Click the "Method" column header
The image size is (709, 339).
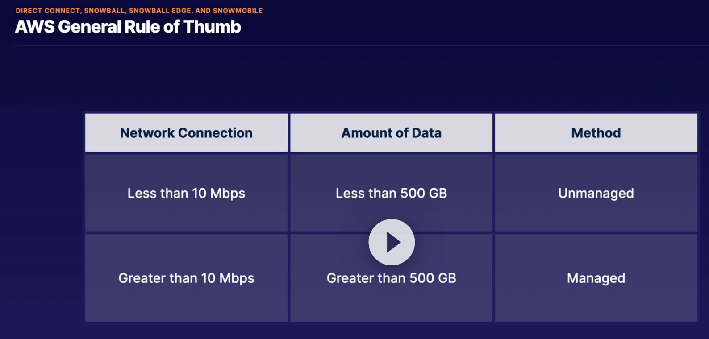pyautogui.click(x=596, y=133)
